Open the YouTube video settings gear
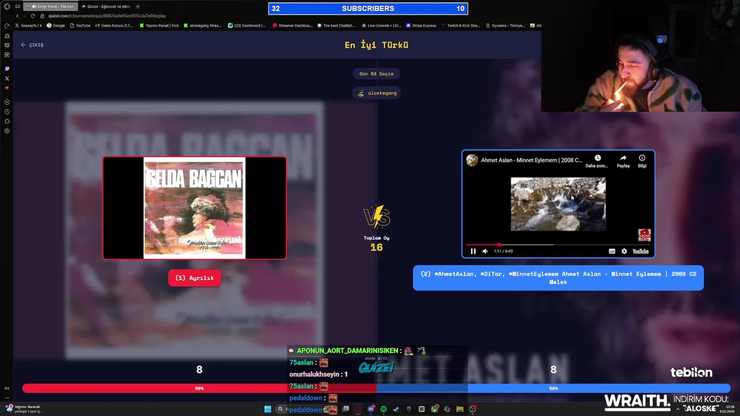The width and height of the screenshot is (740, 416). 624,251
